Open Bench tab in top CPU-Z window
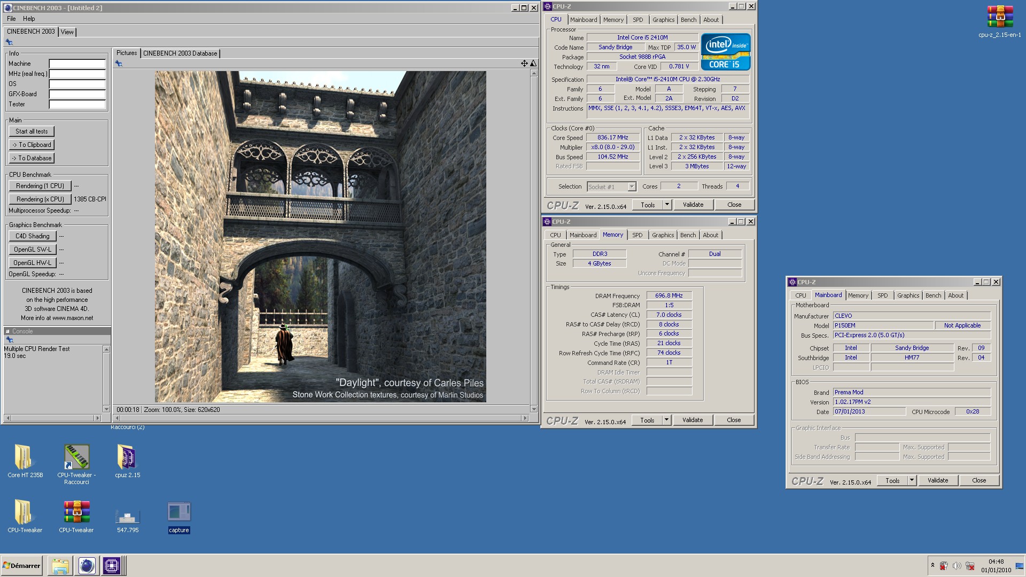The width and height of the screenshot is (1026, 577). coord(688,20)
